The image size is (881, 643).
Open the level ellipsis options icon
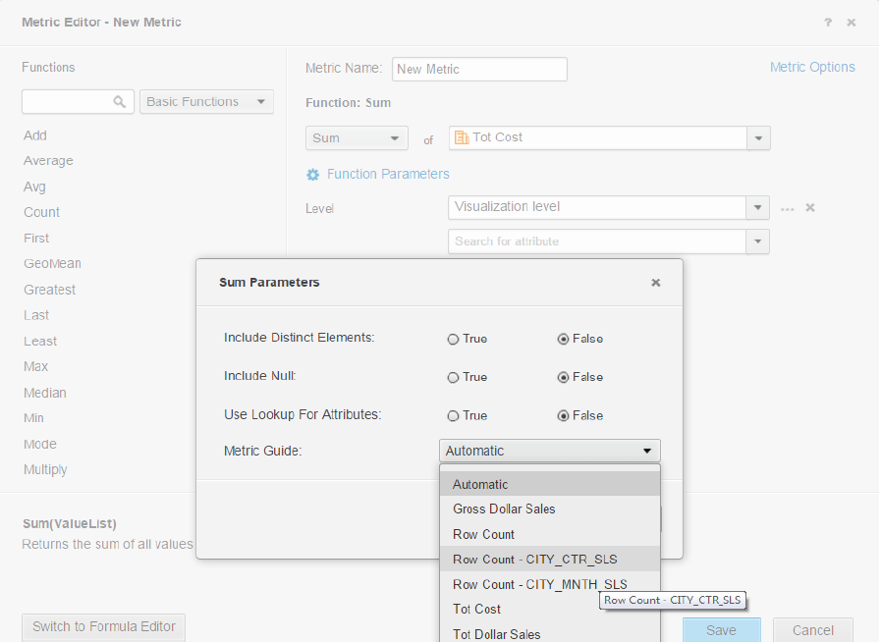(787, 208)
